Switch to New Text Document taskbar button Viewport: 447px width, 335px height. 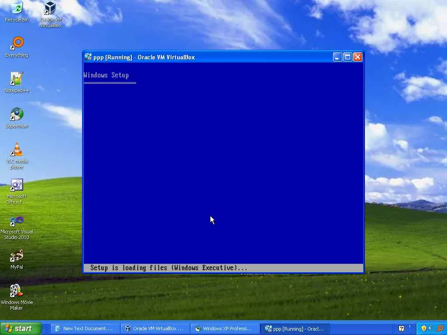tap(85, 329)
